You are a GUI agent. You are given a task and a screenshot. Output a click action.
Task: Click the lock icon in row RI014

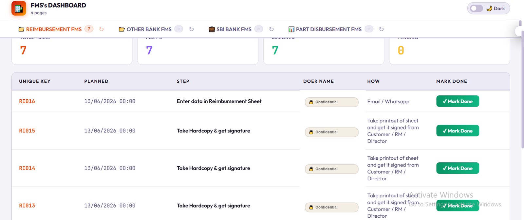click(311, 169)
